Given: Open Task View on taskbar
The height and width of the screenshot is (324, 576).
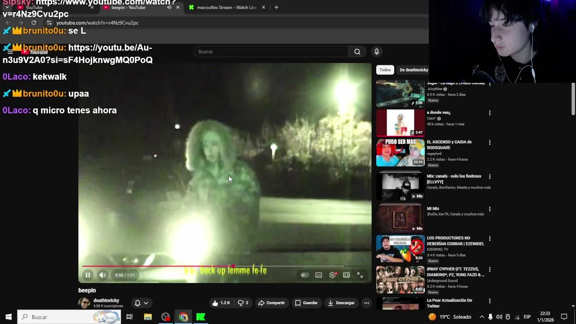Looking at the screenshot, I should [129, 317].
